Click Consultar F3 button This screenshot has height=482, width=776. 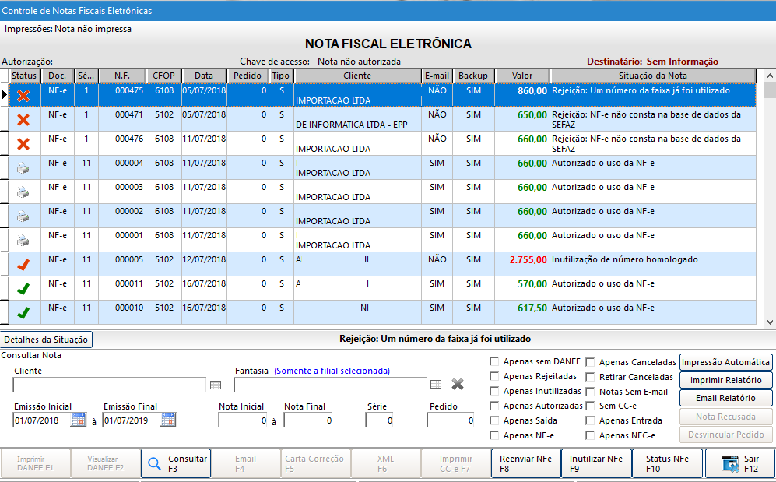tap(176, 463)
